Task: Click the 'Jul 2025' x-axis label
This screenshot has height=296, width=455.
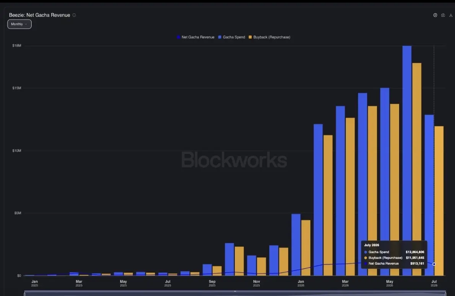Action: tap(168, 283)
